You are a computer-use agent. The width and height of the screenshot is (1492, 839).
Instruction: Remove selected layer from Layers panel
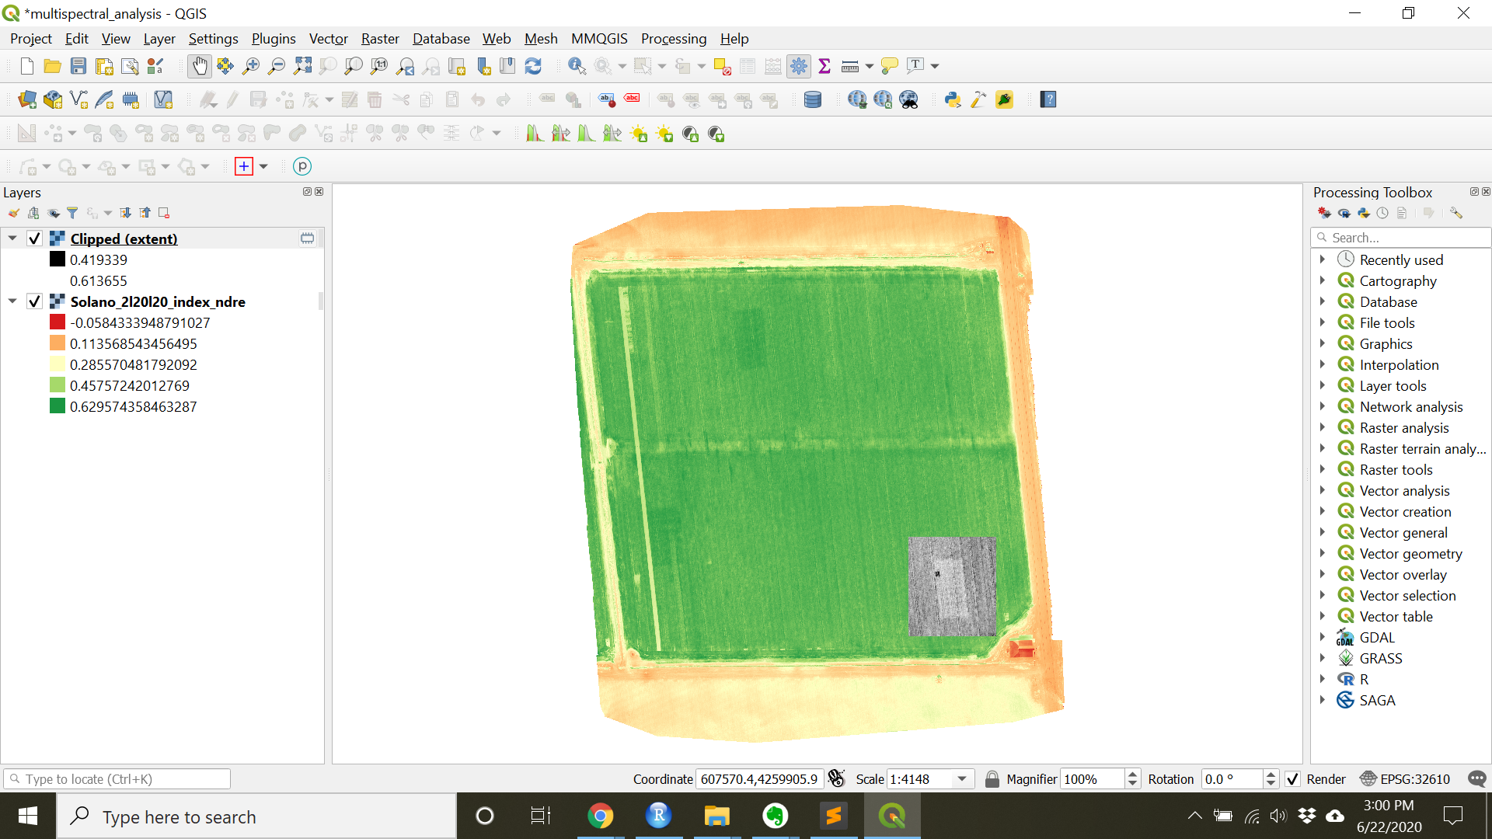(x=164, y=213)
